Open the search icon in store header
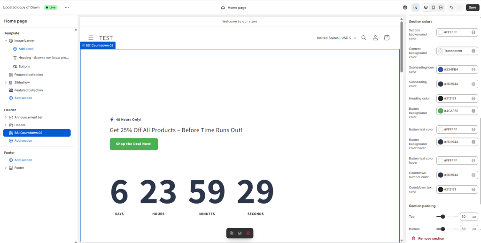Viewport: 481px width, 243px height. coord(364,38)
